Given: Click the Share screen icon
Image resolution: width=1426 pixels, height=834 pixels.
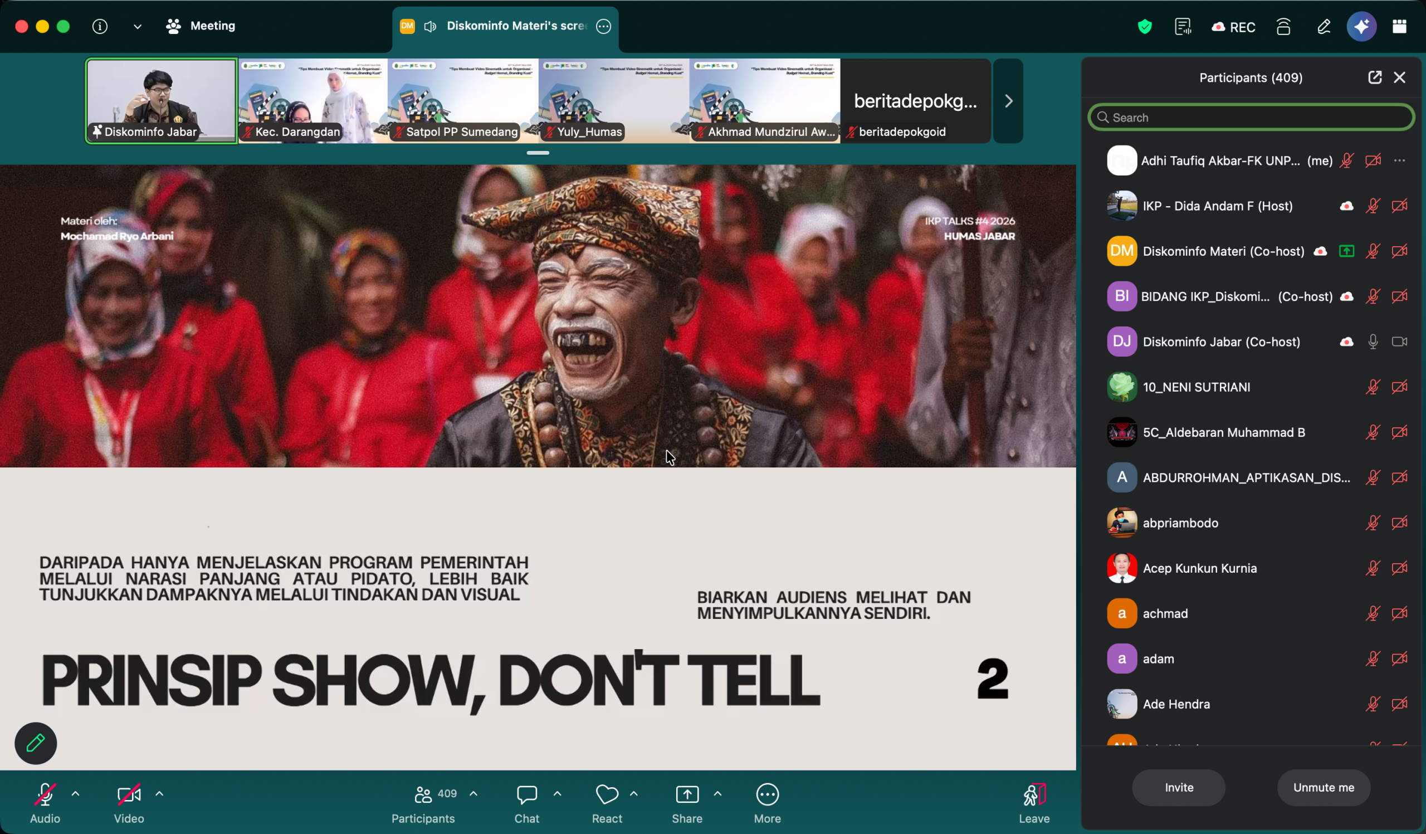Looking at the screenshot, I should pos(686,794).
